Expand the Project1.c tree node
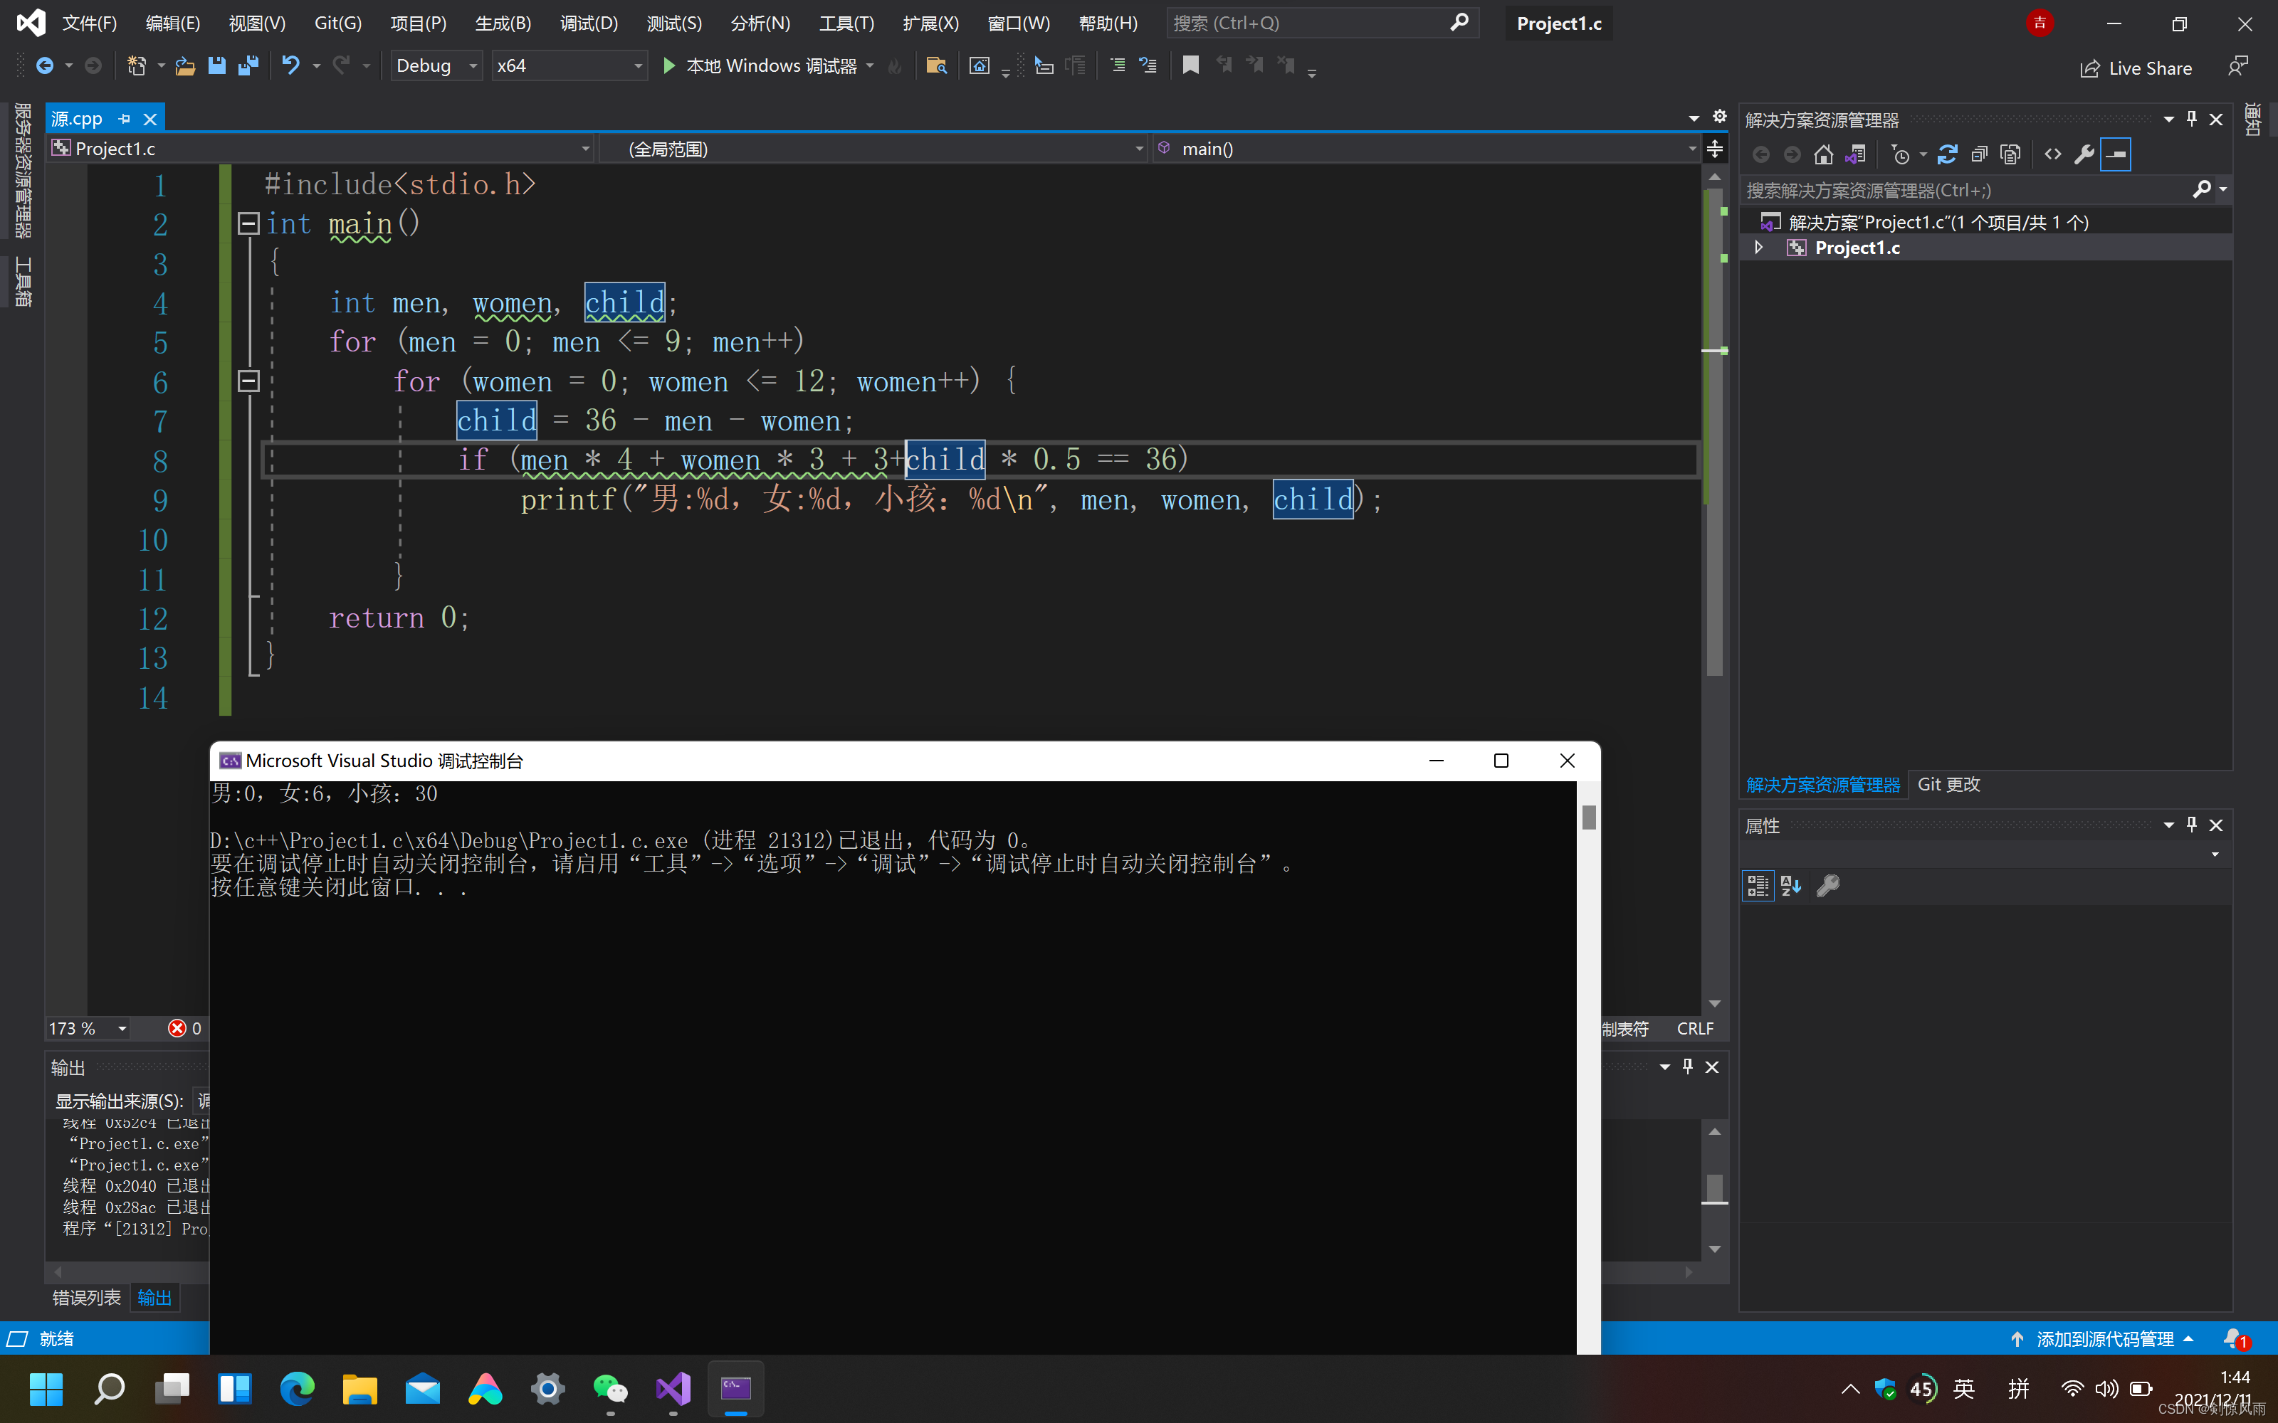This screenshot has width=2278, height=1423. 1758,248
